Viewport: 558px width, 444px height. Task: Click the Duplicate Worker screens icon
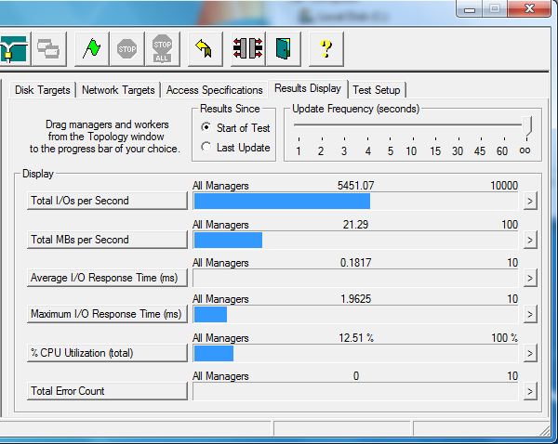[48, 48]
